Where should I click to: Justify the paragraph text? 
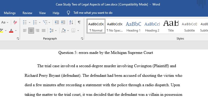pyautogui.click(x=44, y=30)
